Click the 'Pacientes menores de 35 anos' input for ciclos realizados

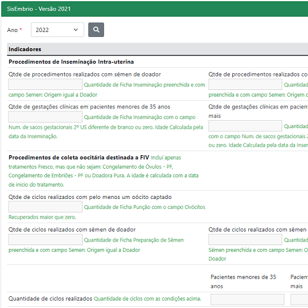point(248,299)
